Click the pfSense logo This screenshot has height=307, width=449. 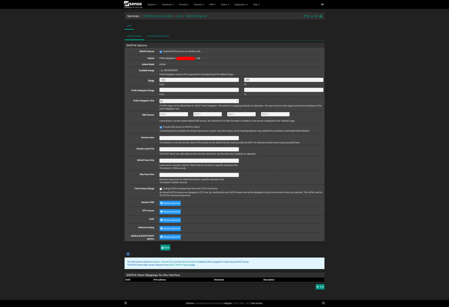[133, 4]
